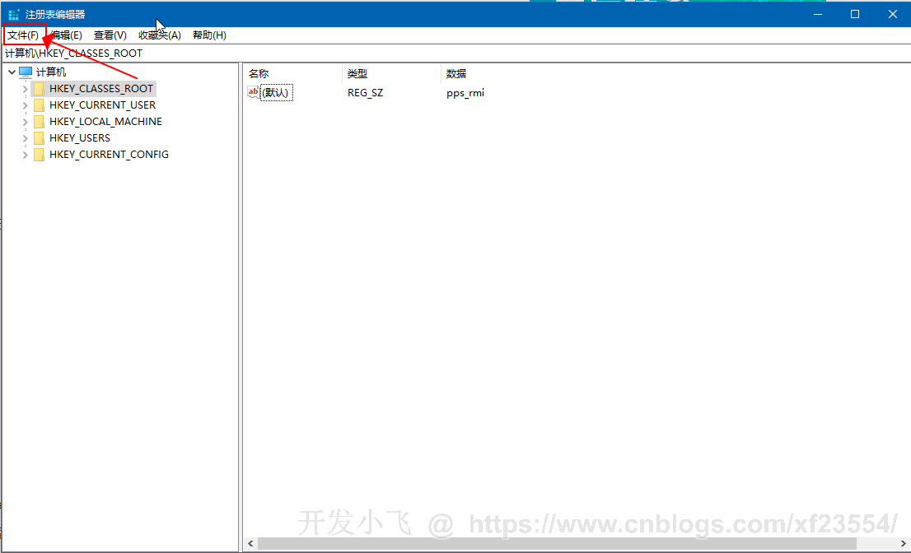Expand the HKEY_CLASSES_ROOT key
This screenshot has width=911, height=553.
click(x=26, y=89)
